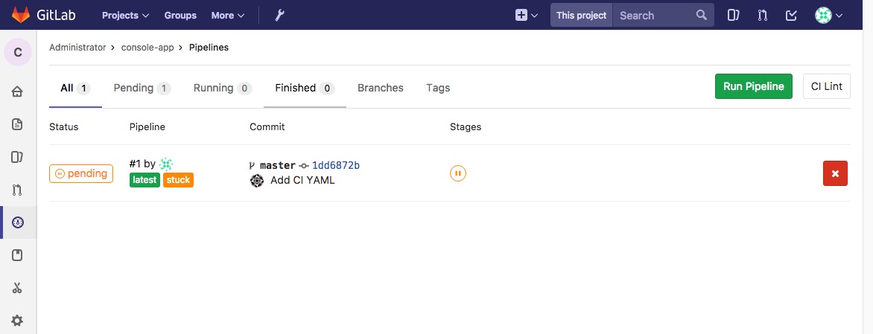Open the CI/CD pipelines sidebar icon

tap(17, 223)
